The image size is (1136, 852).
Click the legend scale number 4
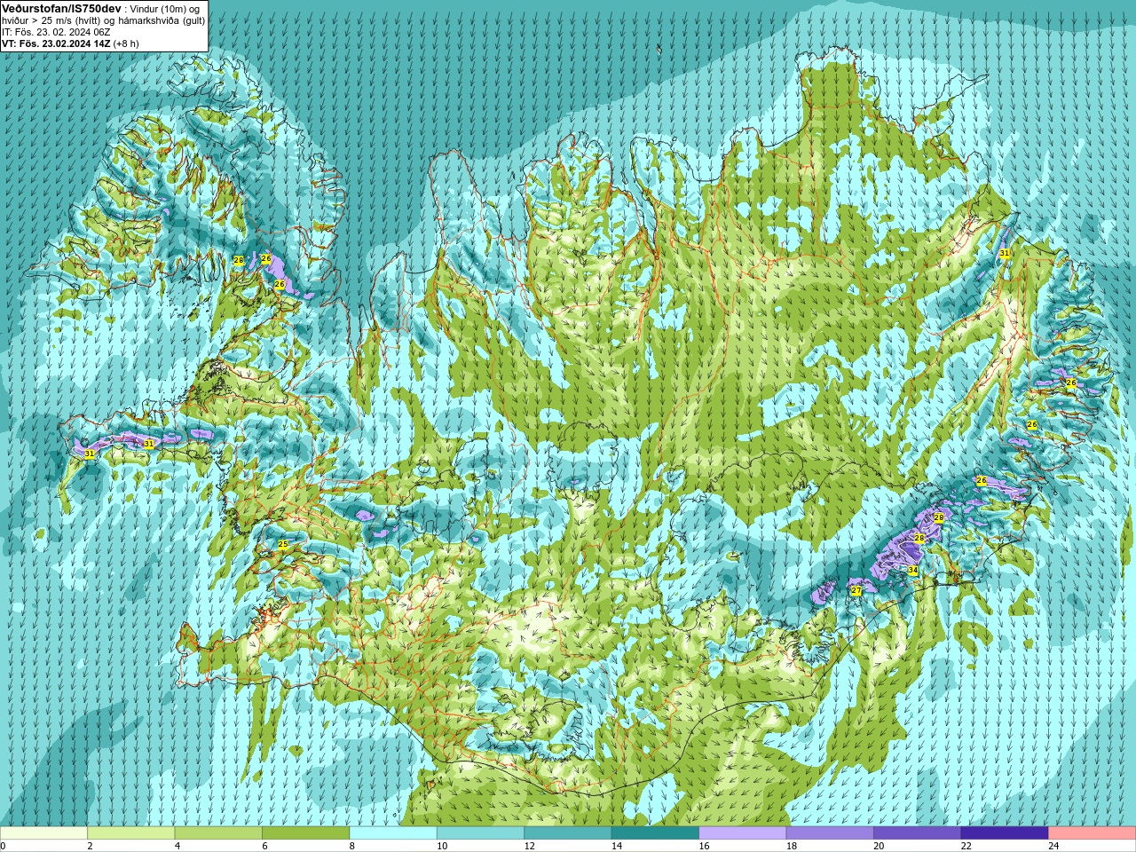tap(177, 847)
